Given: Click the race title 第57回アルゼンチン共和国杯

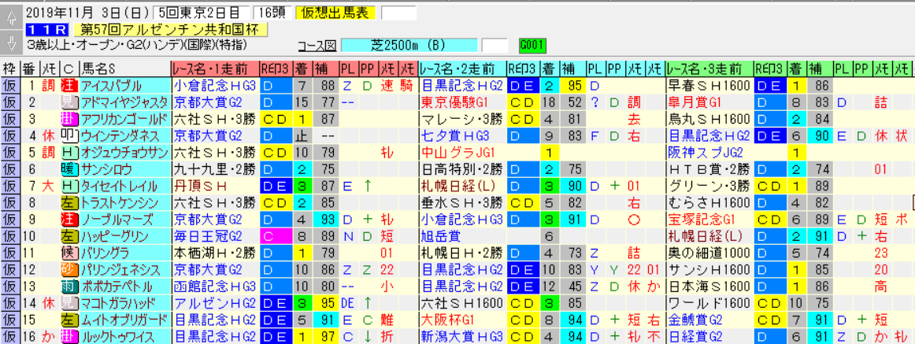Looking at the screenshot, I should (170, 30).
